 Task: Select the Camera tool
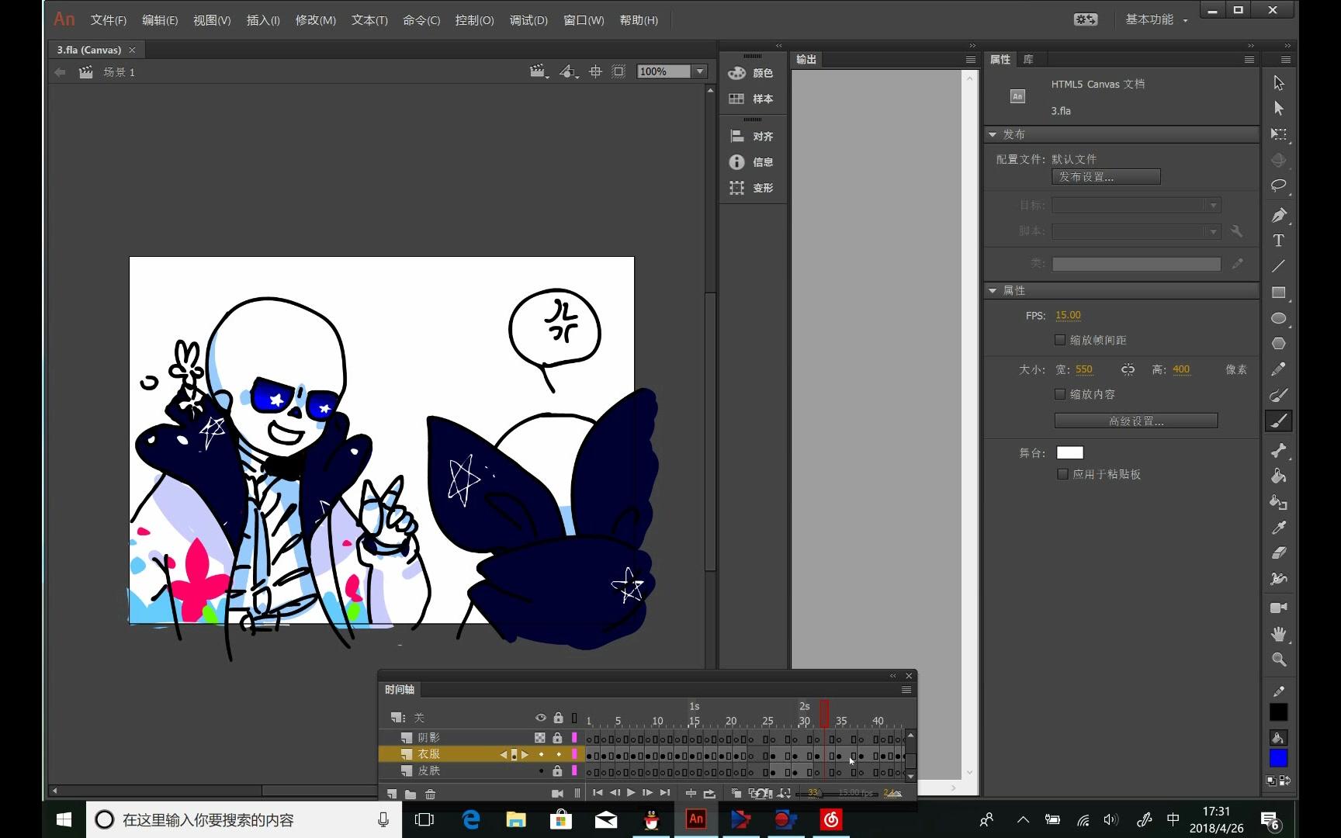click(1279, 608)
